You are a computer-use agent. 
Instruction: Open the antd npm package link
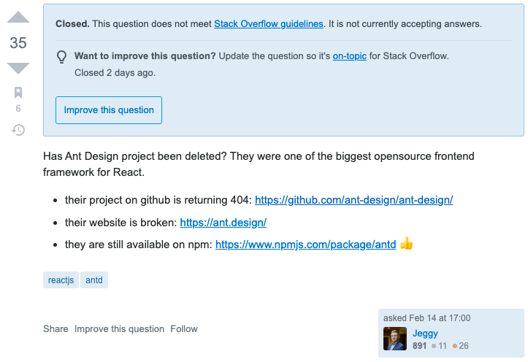click(x=305, y=244)
